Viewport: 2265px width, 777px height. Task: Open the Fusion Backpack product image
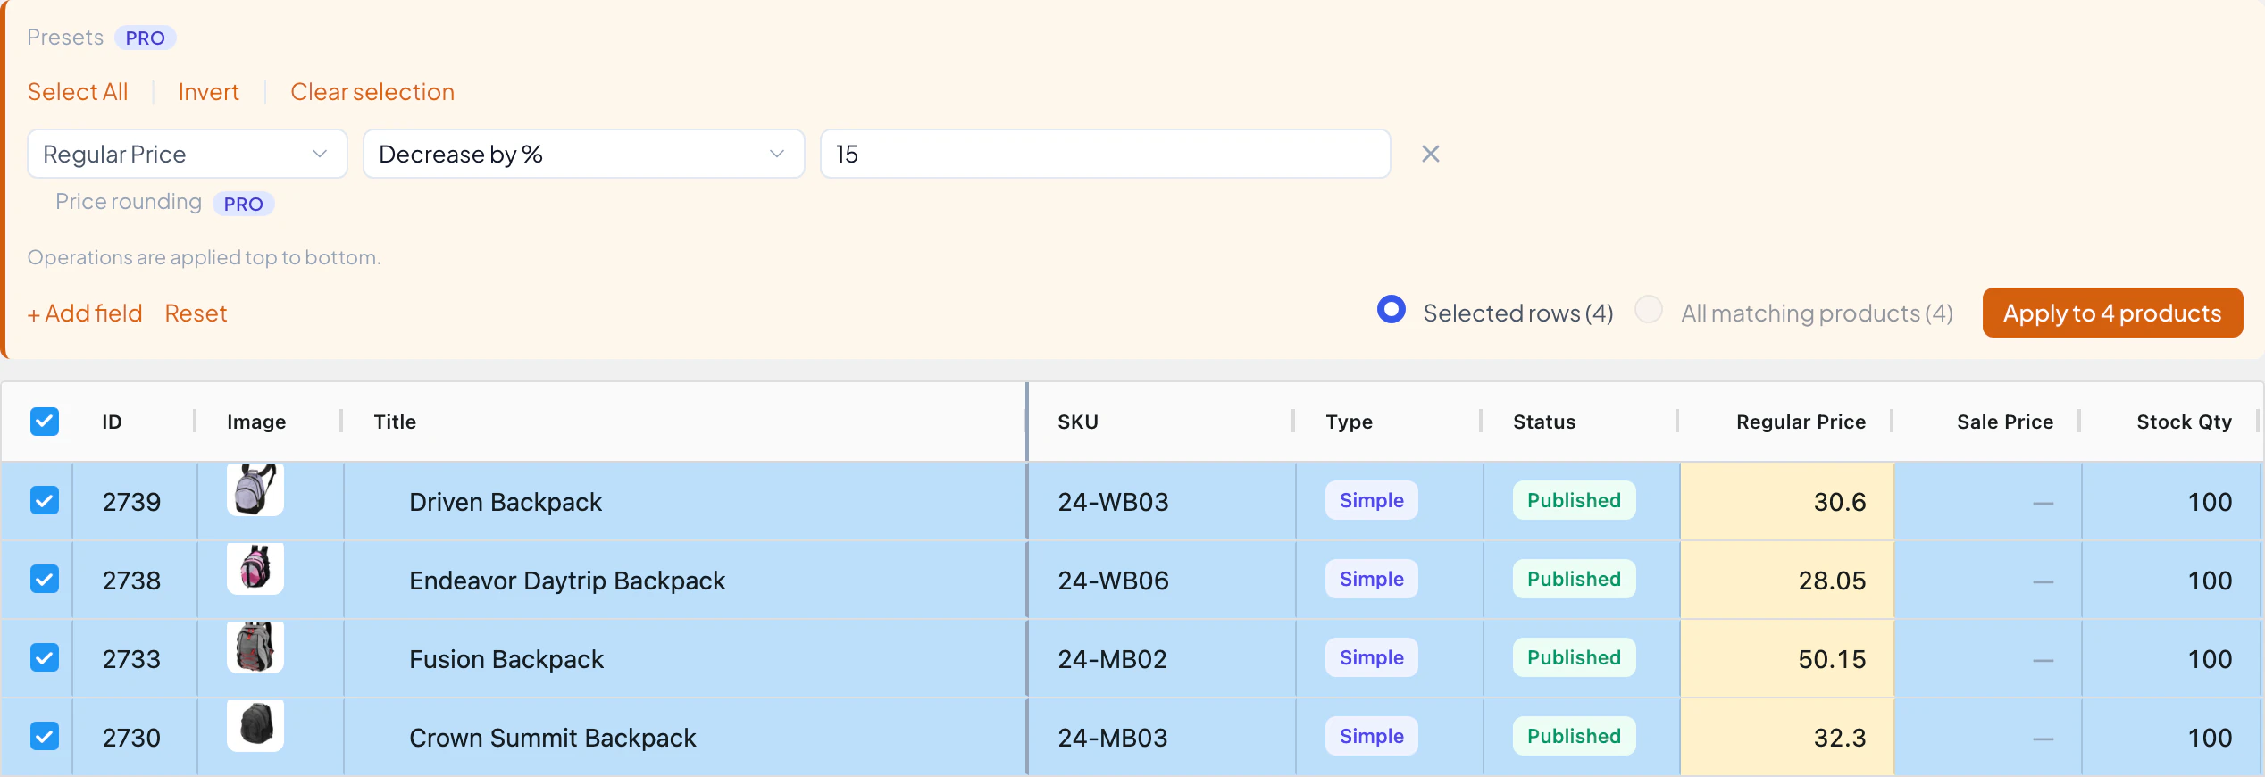click(x=255, y=647)
